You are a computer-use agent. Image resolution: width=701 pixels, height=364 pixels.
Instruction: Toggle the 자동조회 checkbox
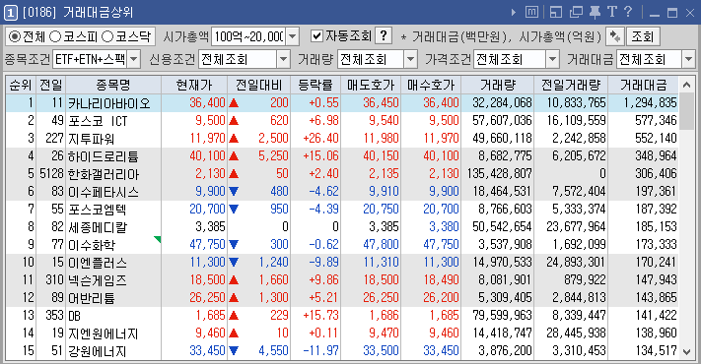pyautogui.click(x=316, y=36)
